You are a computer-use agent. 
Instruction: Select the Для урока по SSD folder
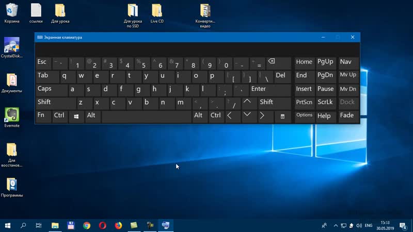pyautogui.click(x=133, y=16)
